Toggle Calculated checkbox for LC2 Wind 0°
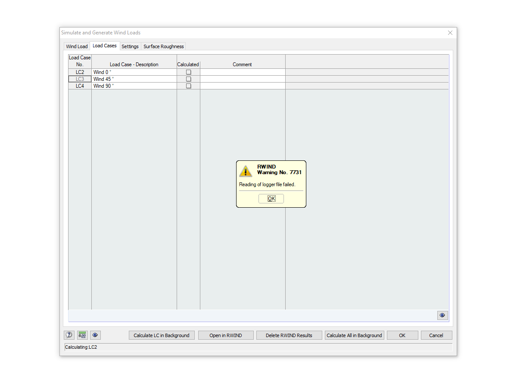Screen dimensions: 517x387 click(x=188, y=72)
